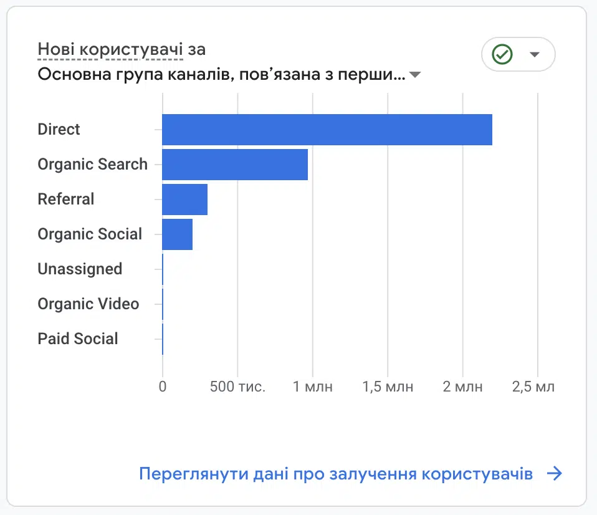Click the 'Direct' axis label
The image size is (597, 515).
tap(59, 130)
